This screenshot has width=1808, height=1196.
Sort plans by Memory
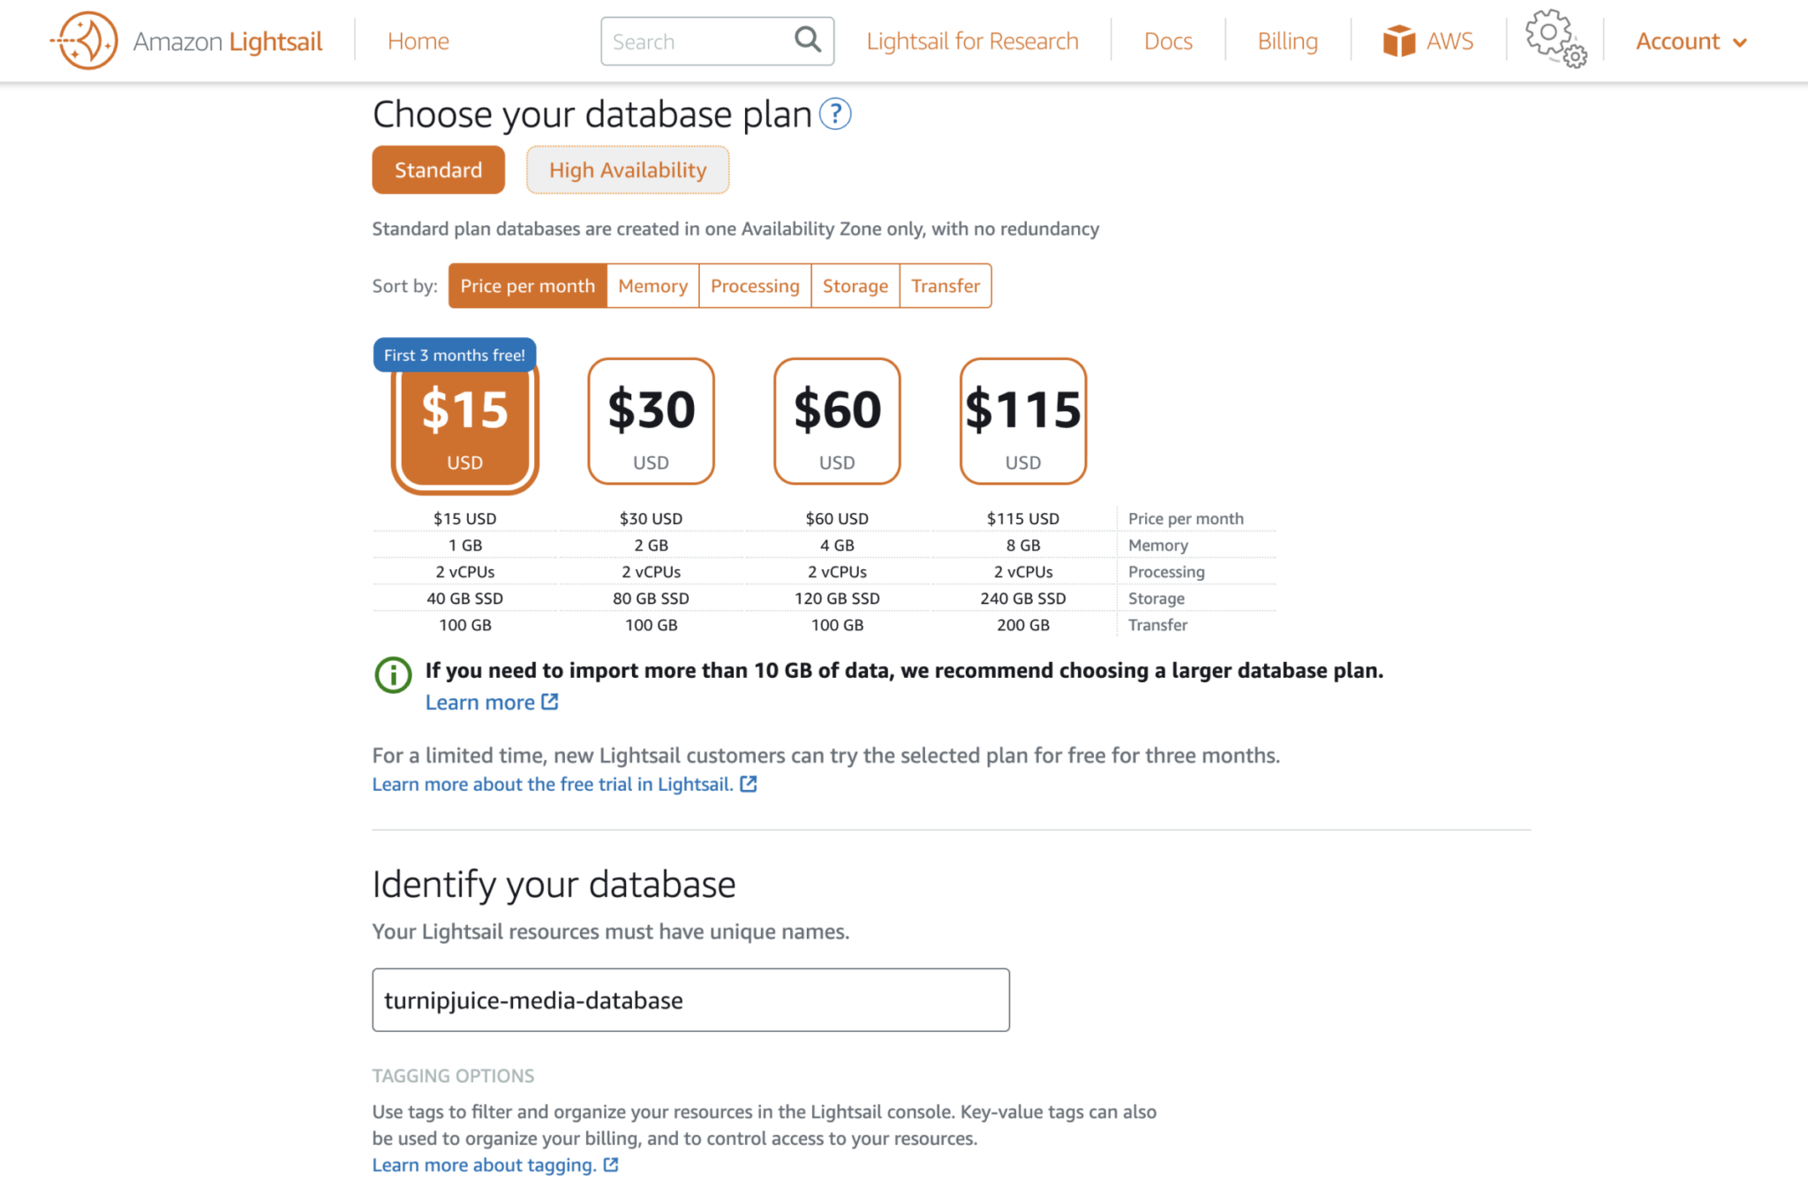click(x=652, y=285)
